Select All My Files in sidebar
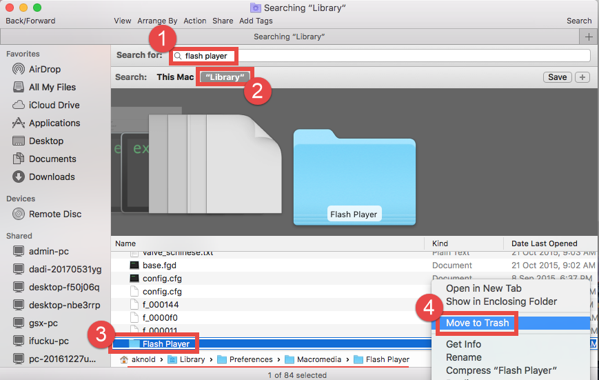The image size is (599, 380). [44, 87]
